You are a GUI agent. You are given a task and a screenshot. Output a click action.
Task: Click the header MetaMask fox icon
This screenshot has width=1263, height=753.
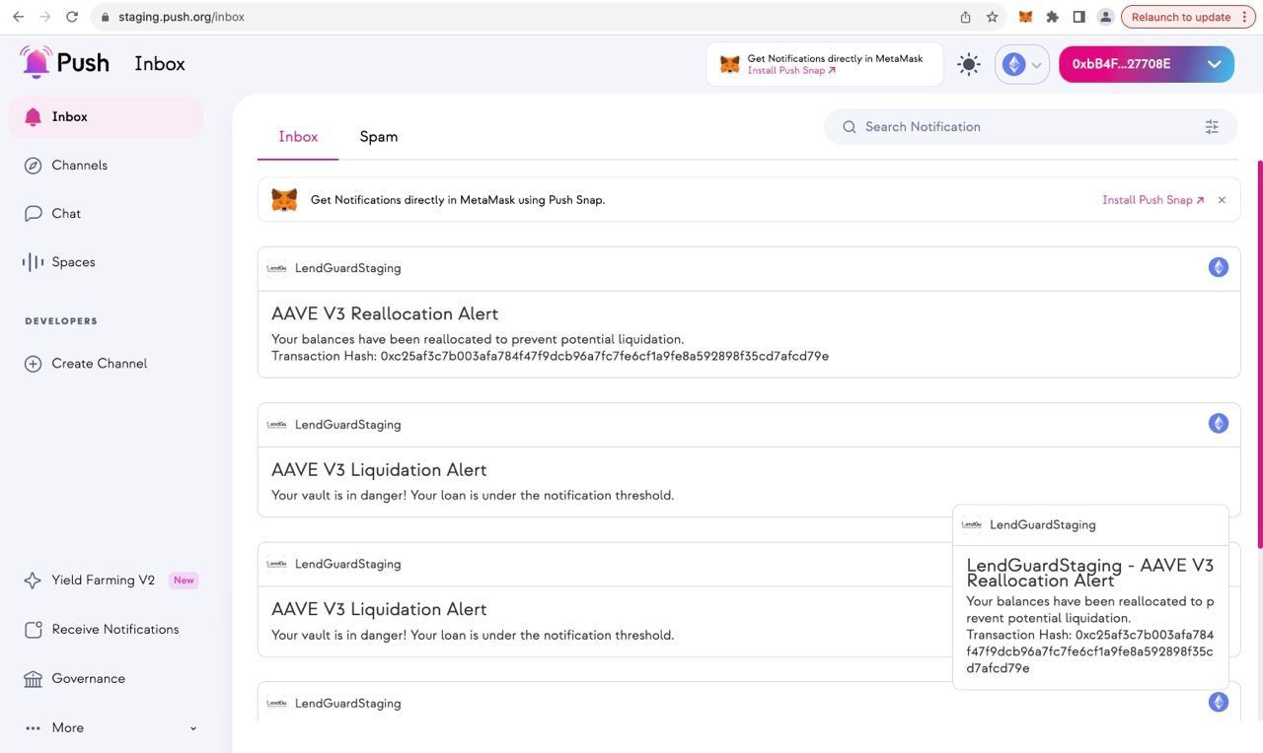730,64
